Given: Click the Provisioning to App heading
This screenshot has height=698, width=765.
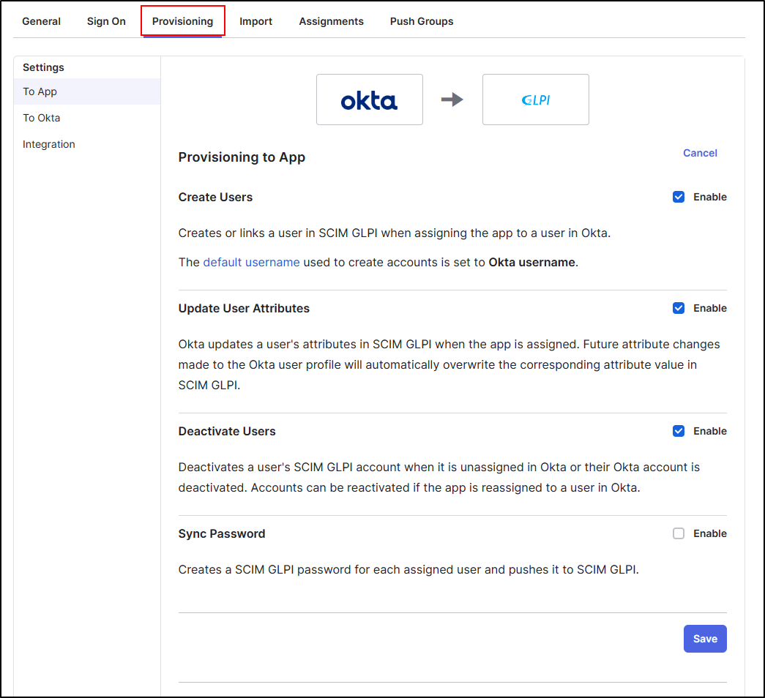Looking at the screenshot, I should (242, 157).
